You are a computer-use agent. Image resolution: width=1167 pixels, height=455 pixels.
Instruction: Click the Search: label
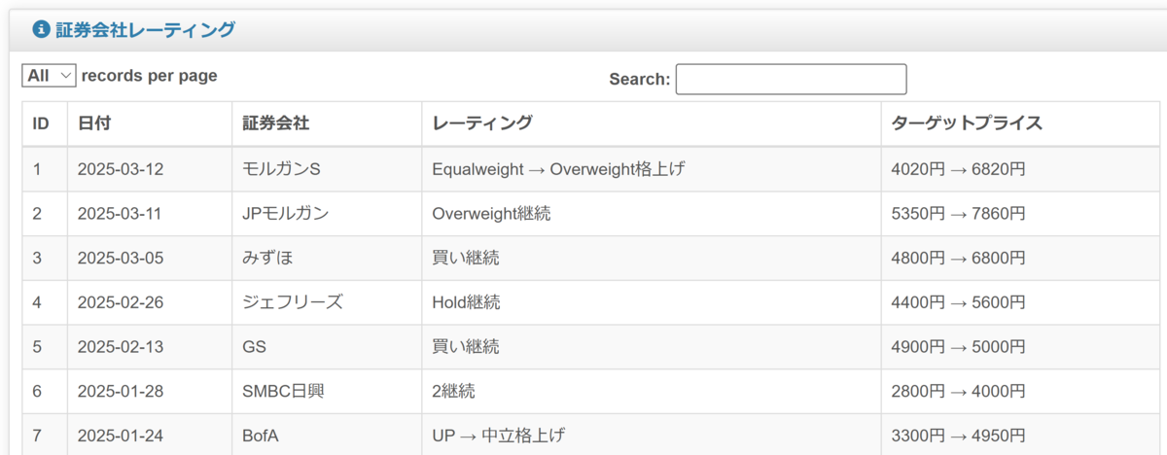pyautogui.click(x=640, y=79)
